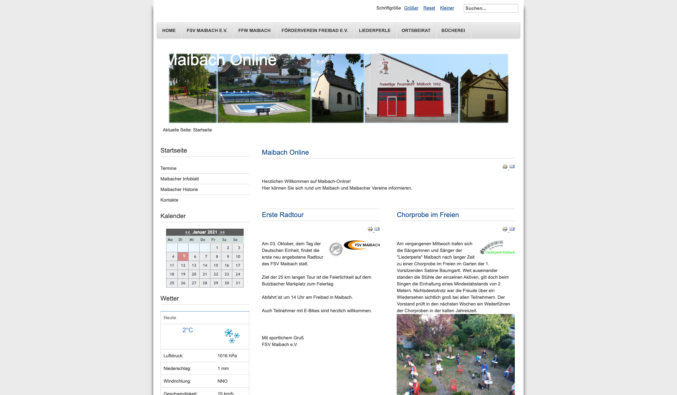Click the Suchen search field

[x=490, y=8]
